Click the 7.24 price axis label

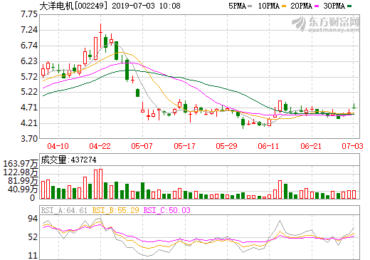pyautogui.click(x=29, y=30)
